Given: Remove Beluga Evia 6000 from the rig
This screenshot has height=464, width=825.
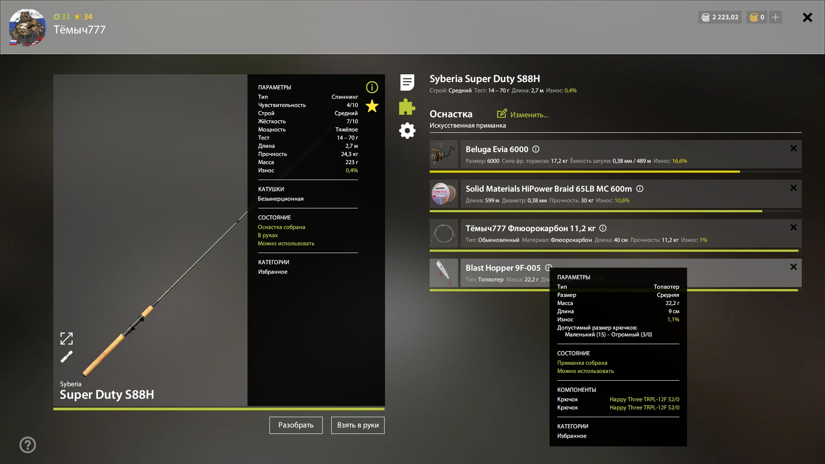Looking at the screenshot, I should point(794,148).
